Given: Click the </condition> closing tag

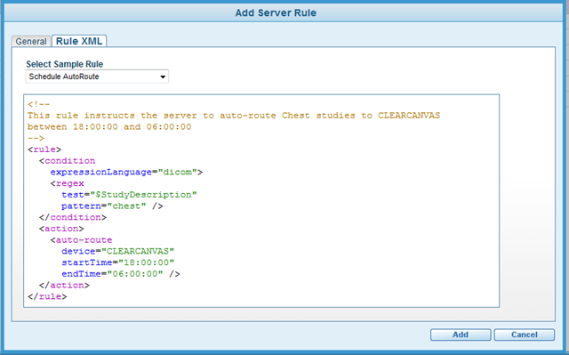Looking at the screenshot, I should pyautogui.click(x=73, y=217).
